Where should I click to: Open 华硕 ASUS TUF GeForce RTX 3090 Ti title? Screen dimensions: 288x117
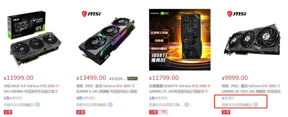[x=32, y=89]
